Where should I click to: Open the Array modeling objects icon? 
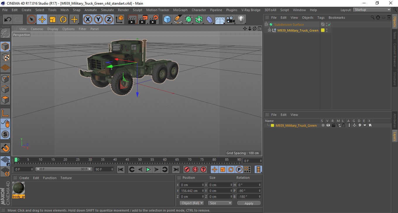pos(199,20)
